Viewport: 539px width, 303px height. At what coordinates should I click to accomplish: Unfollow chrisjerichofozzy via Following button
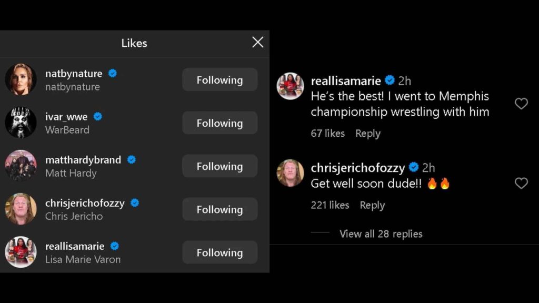coord(219,209)
